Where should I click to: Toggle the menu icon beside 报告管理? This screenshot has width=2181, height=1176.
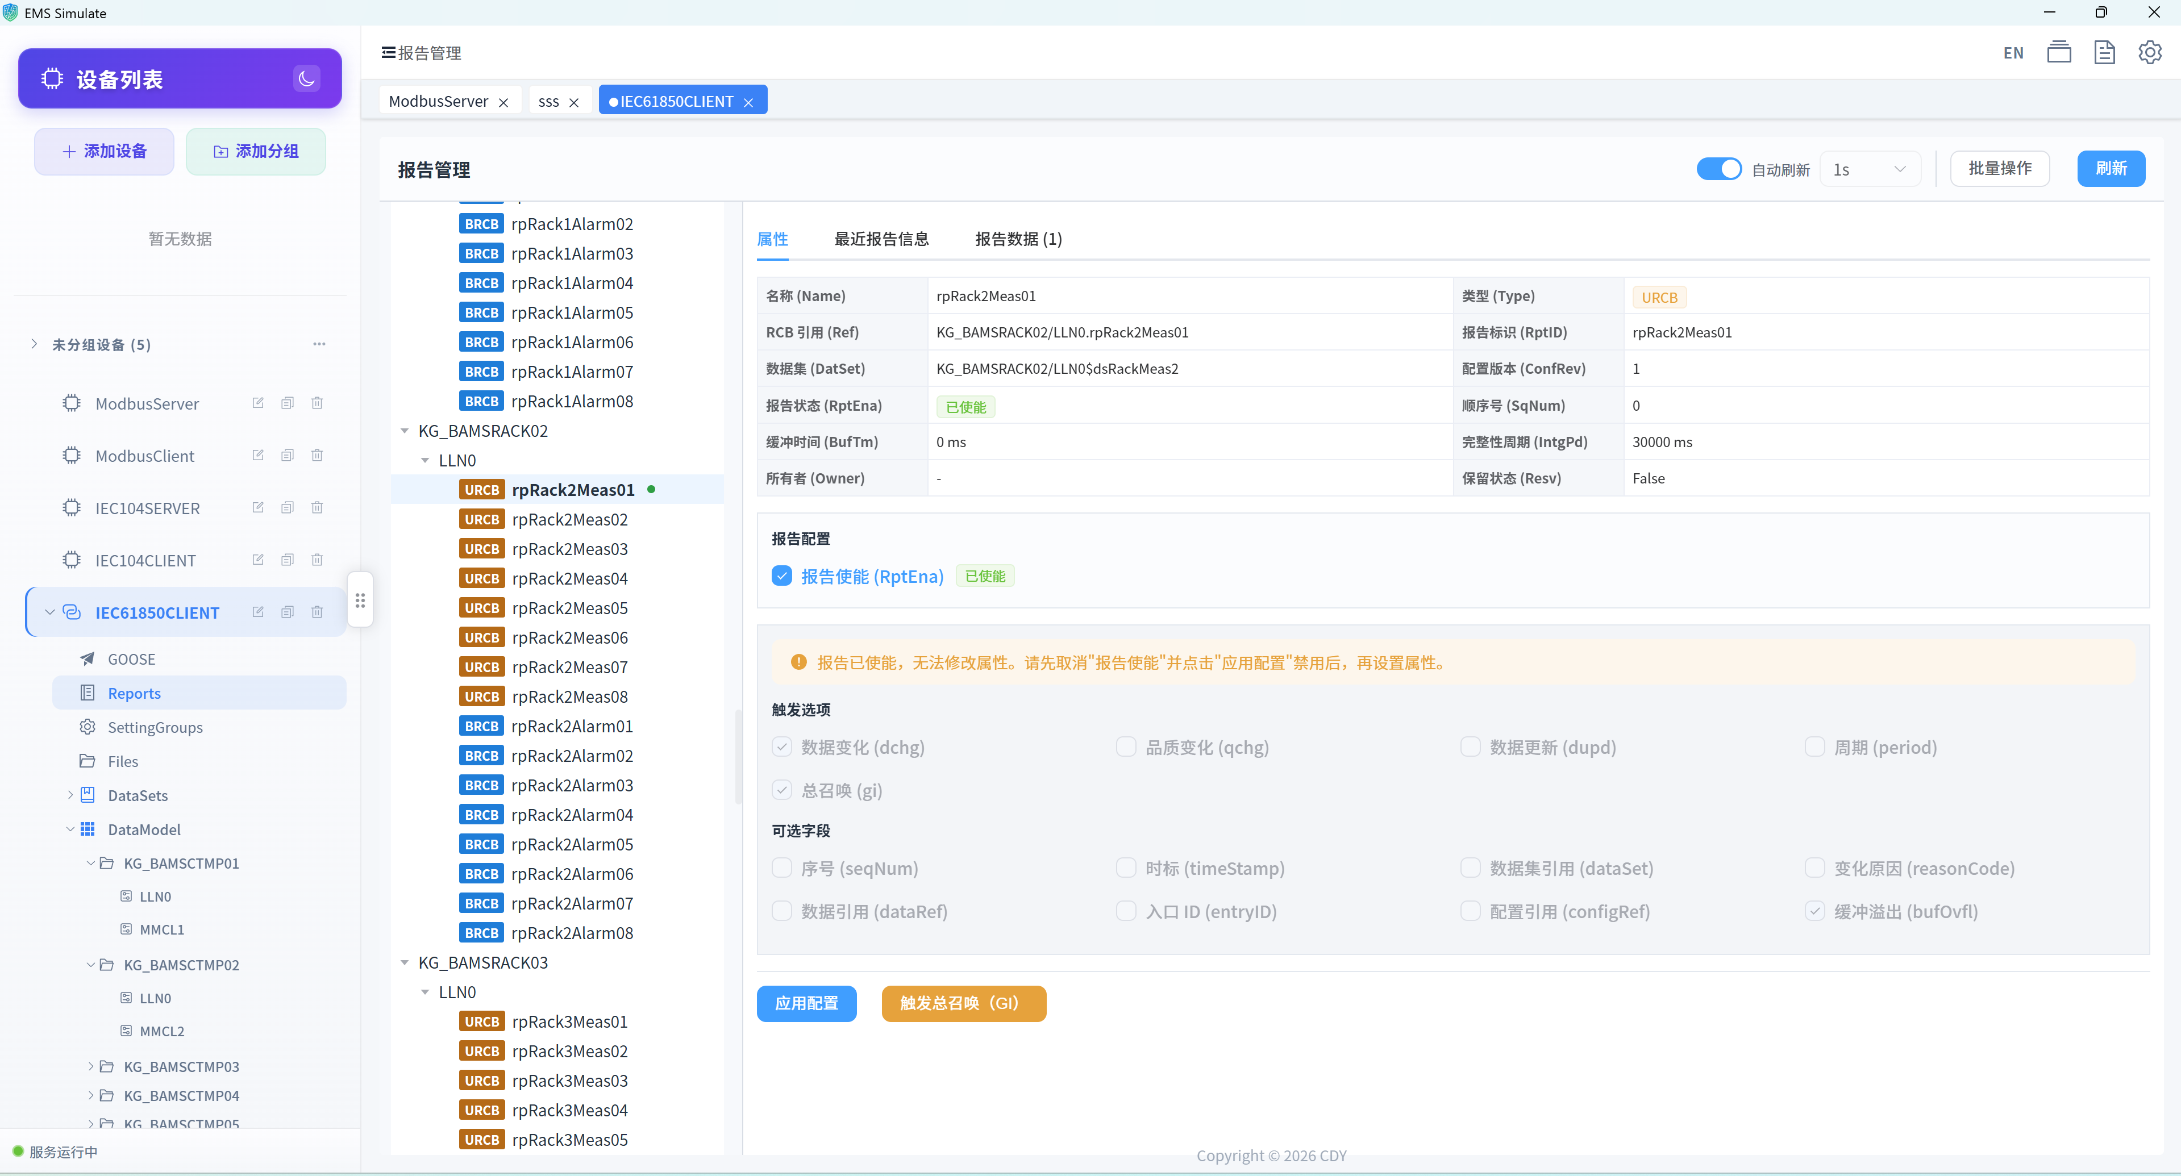[x=388, y=52]
